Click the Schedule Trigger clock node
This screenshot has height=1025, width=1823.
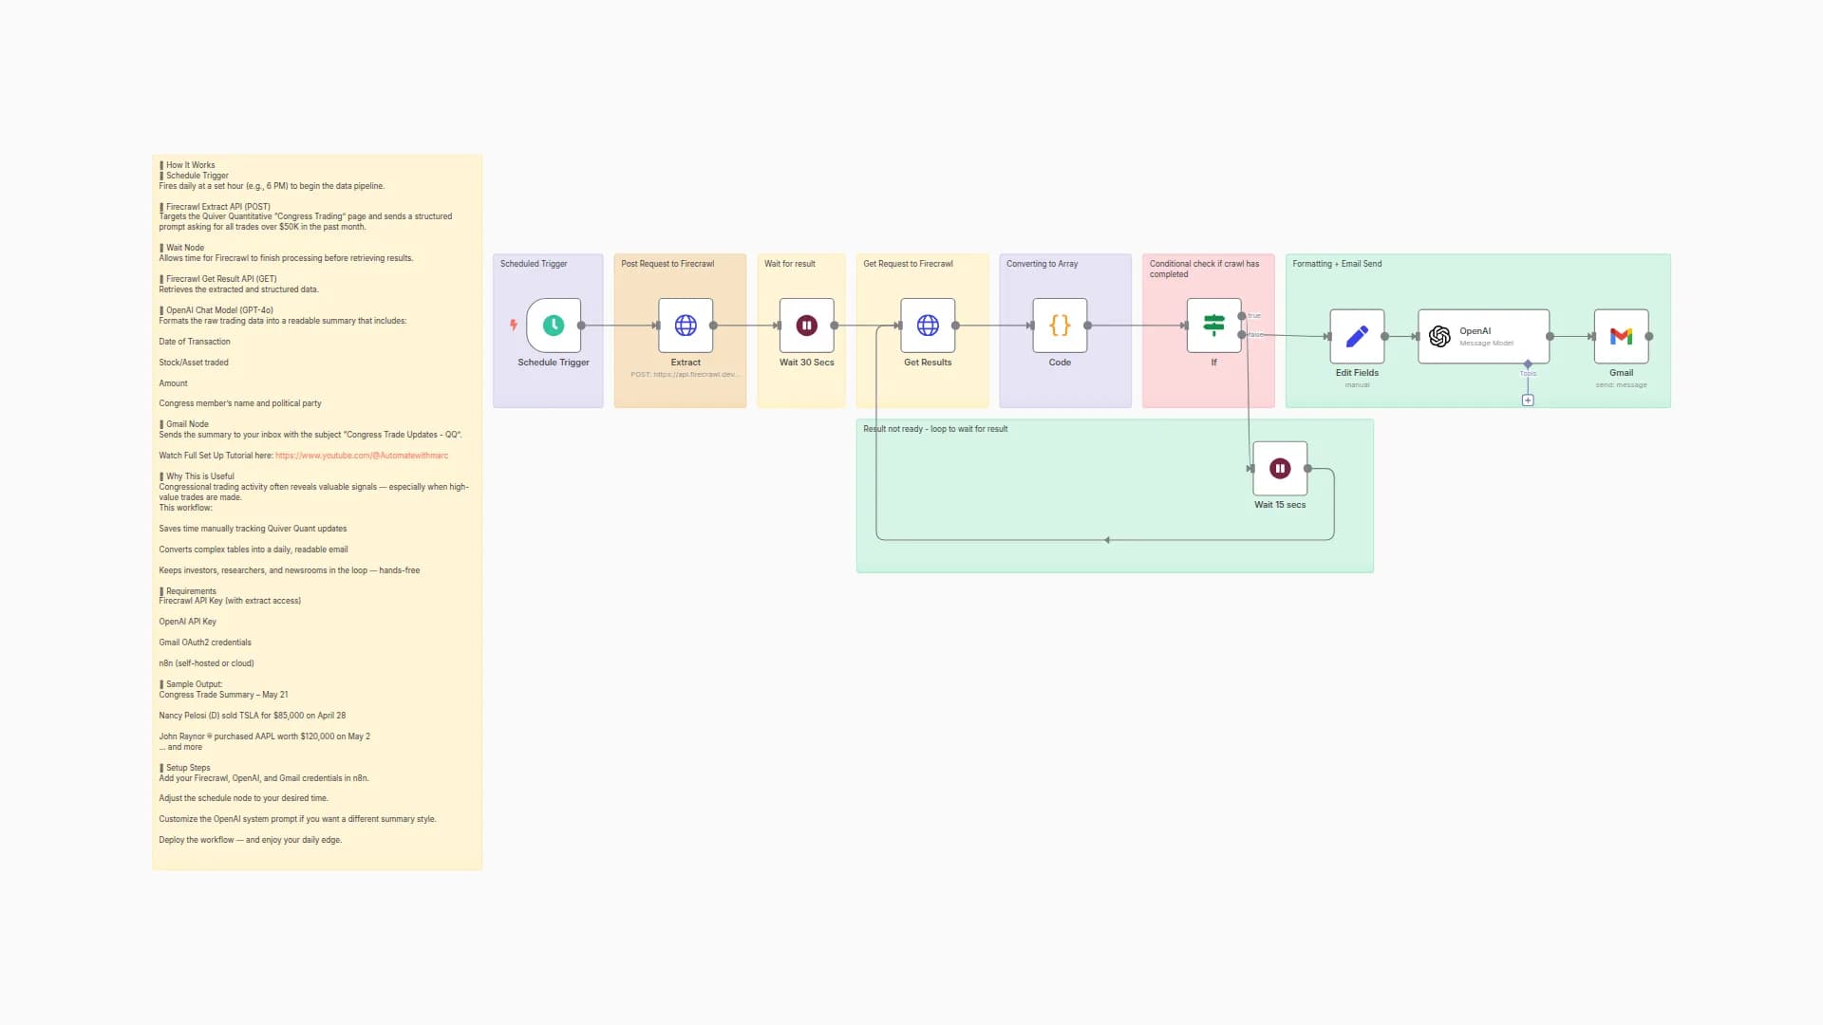pyautogui.click(x=554, y=326)
